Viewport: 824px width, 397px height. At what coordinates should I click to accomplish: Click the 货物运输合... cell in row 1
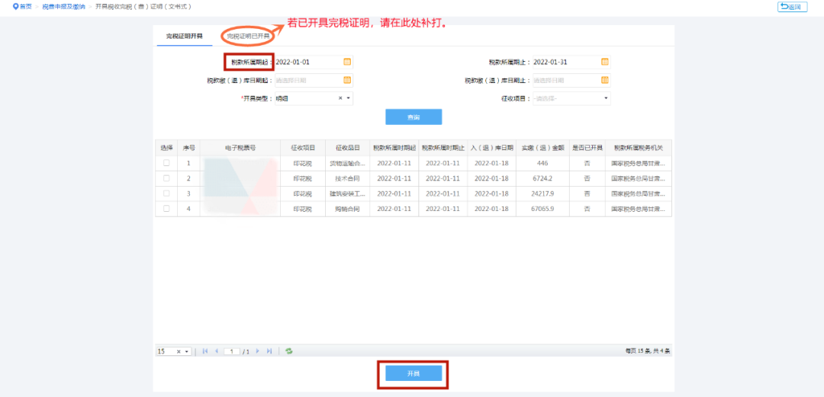pyautogui.click(x=347, y=163)
